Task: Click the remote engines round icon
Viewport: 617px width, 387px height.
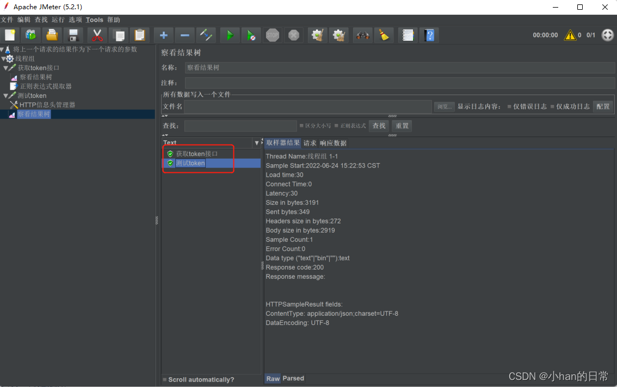Action: [608, 35]
